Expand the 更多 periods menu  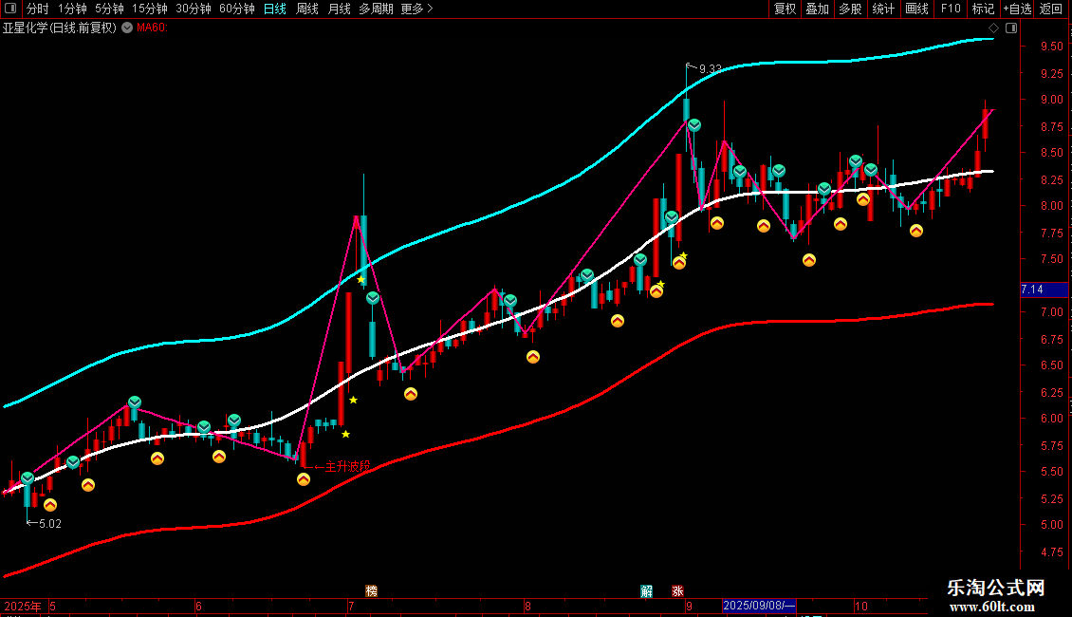[x=416, y=9]
